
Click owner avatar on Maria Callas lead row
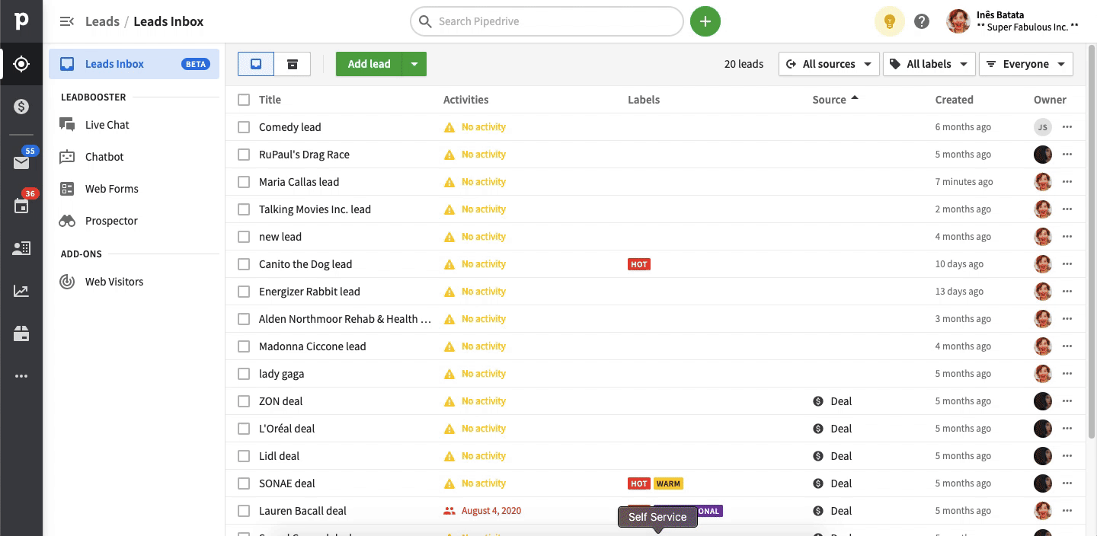click(1043, 182)
